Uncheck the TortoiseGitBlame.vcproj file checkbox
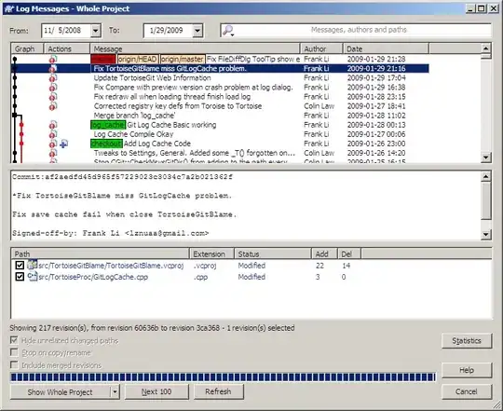Image resolution: width=503 pixels, height=411 pixels. [x=20, y=266]
